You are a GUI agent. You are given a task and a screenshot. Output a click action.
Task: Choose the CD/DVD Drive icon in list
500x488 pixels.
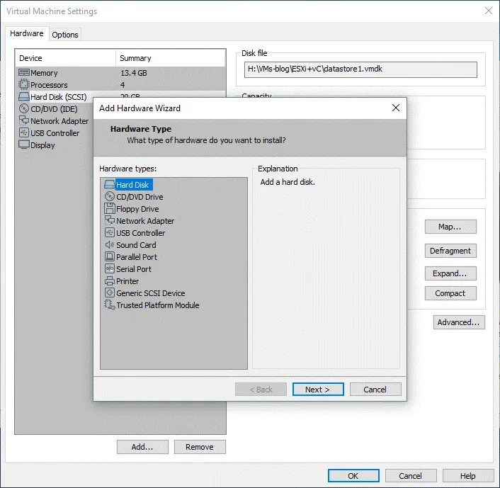109,197
